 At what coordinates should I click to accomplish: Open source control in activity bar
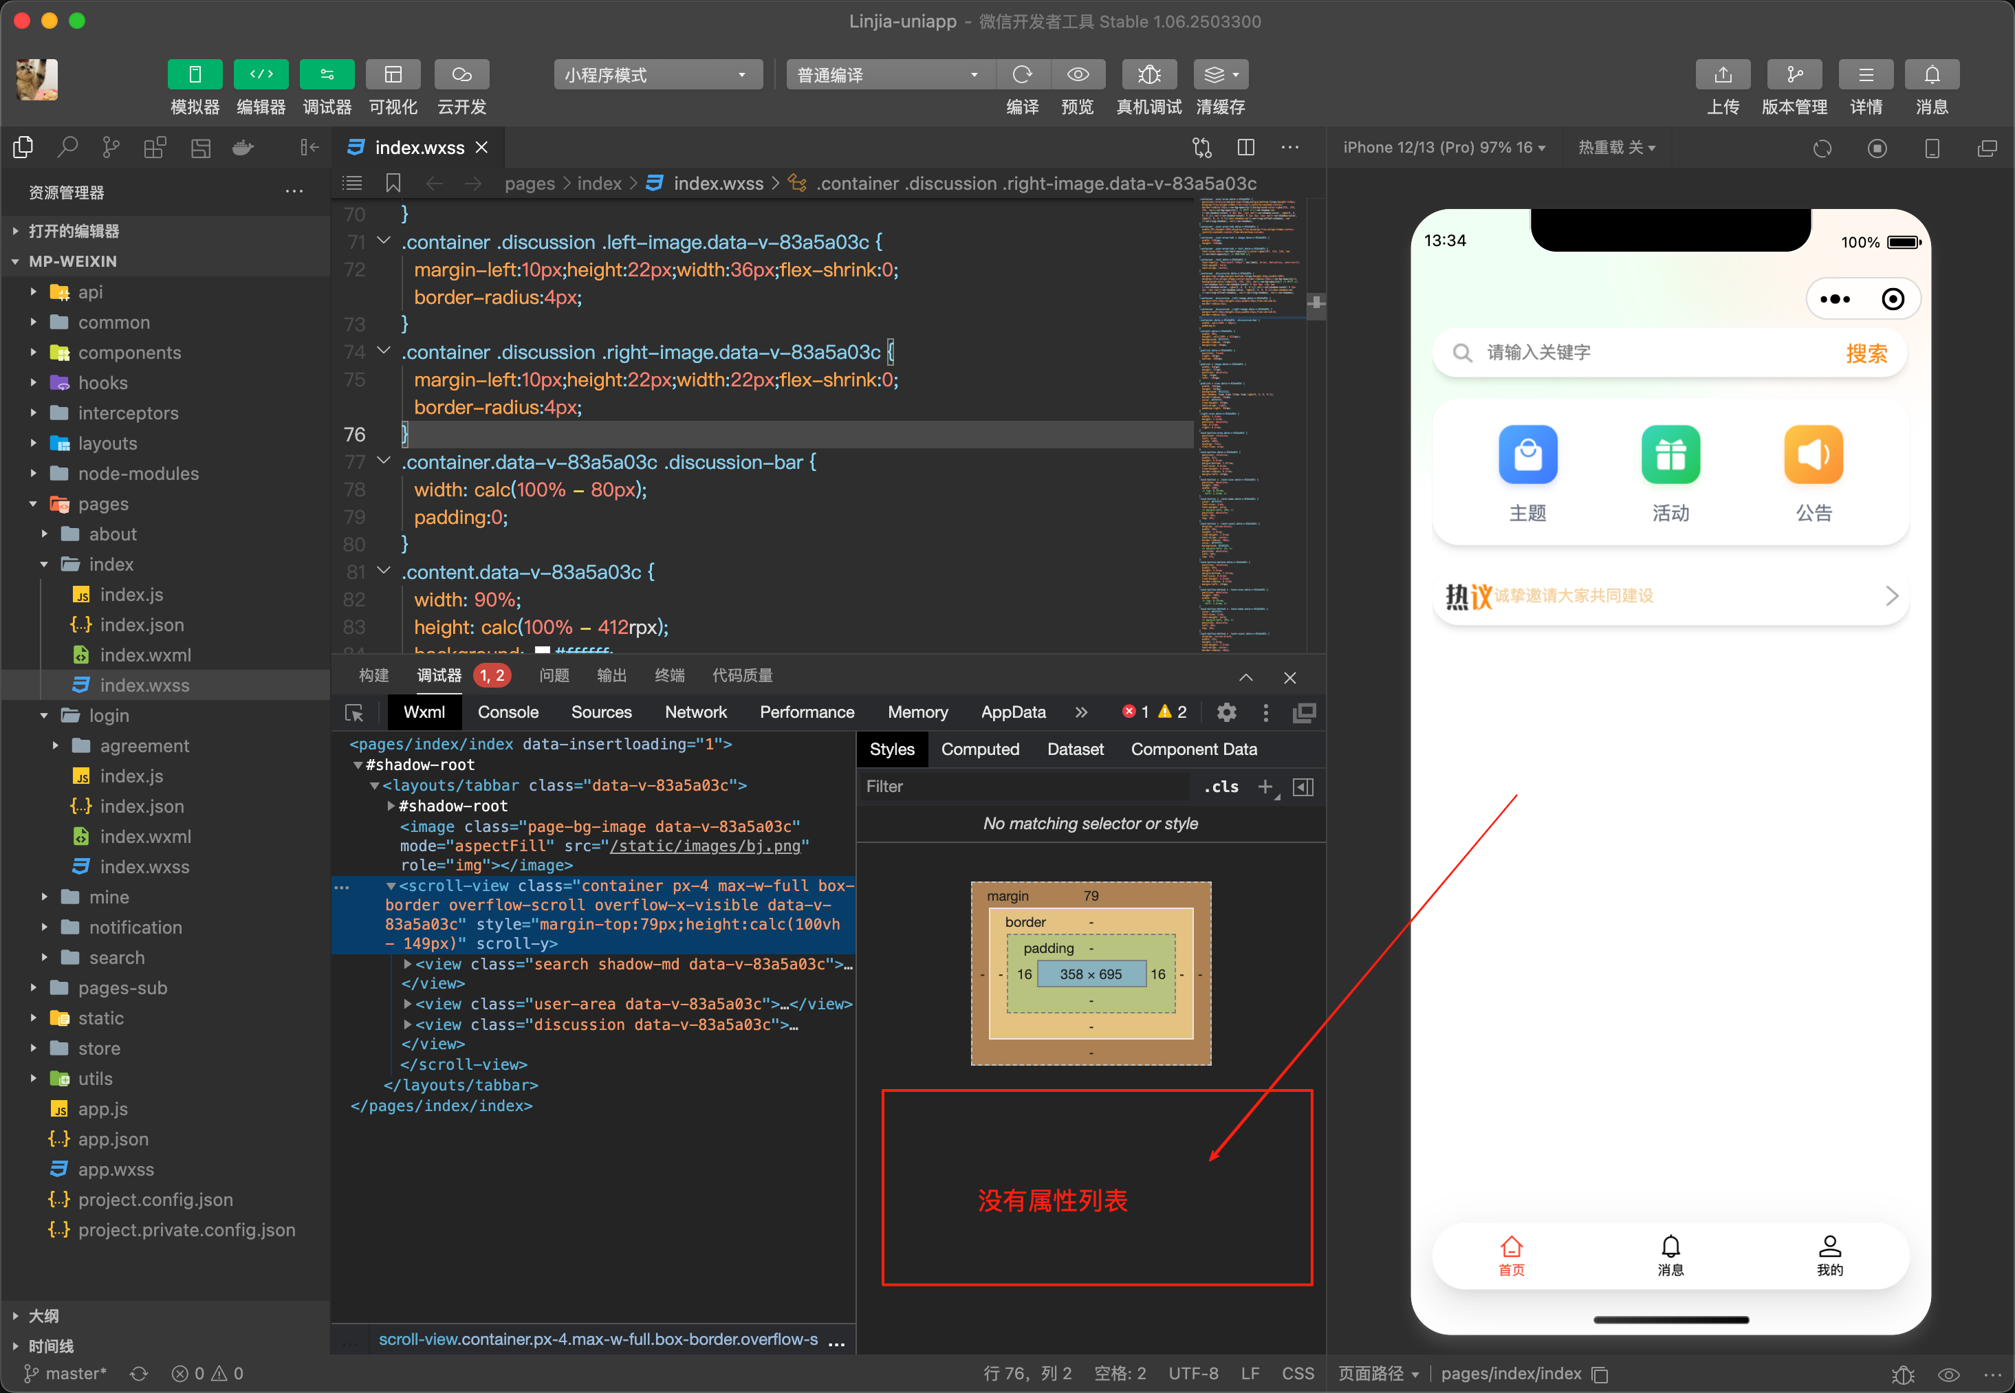click(111, 148)
